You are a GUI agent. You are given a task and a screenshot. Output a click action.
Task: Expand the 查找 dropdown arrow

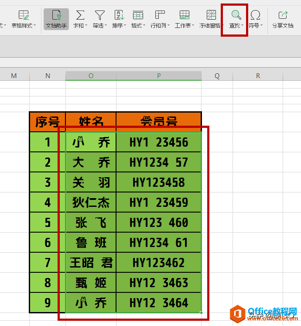point(242,26)
